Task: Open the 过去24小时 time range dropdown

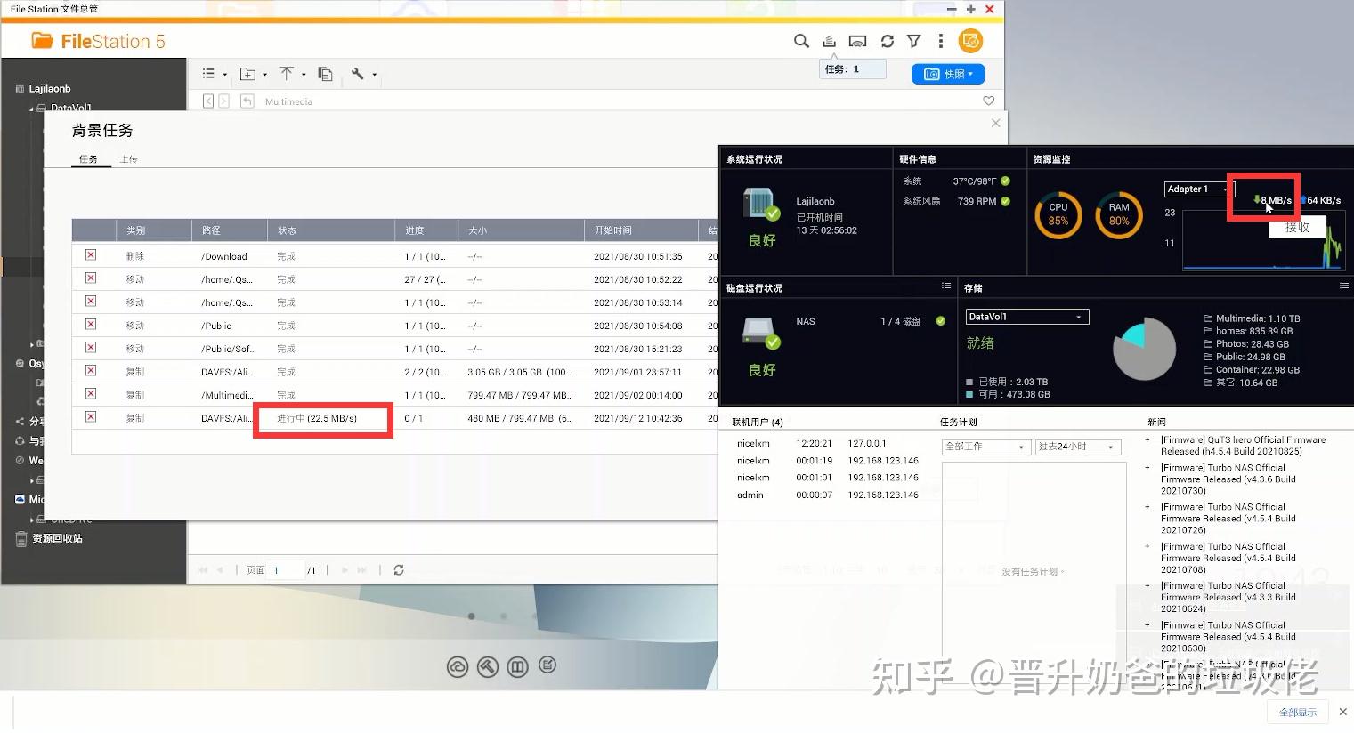Action: [1078, 447]
